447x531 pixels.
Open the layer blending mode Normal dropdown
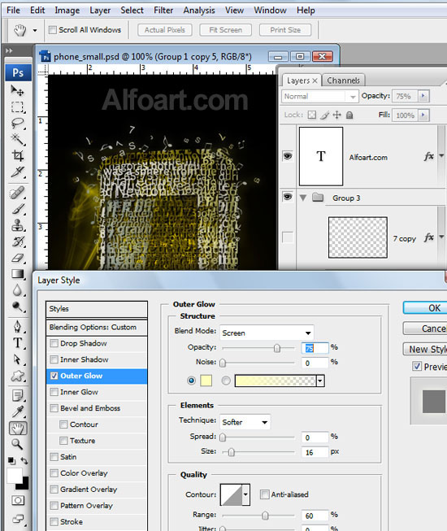coord(319,96)
